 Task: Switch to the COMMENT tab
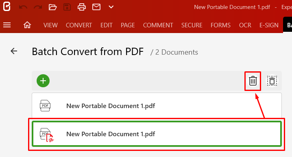pos(158,25)
